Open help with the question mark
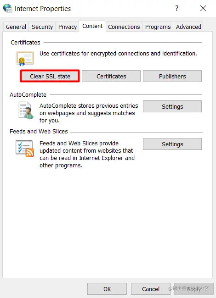Viewport: 216px width, 298px height. click(177, 8)
